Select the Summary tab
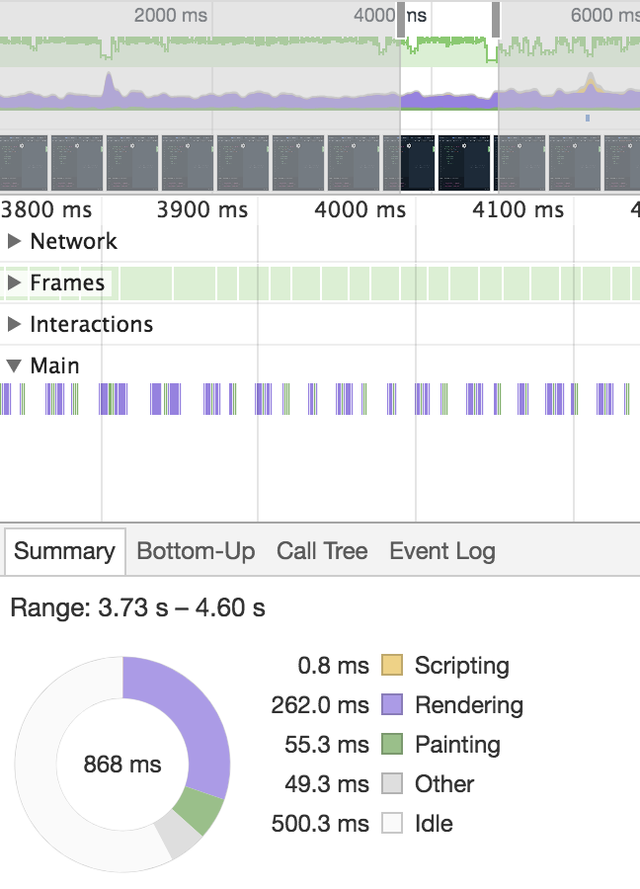The image size is (640, 889). pos(64,551)
